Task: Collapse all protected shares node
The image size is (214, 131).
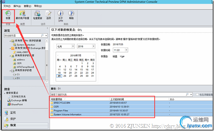Action: click(x=10, y=56)
